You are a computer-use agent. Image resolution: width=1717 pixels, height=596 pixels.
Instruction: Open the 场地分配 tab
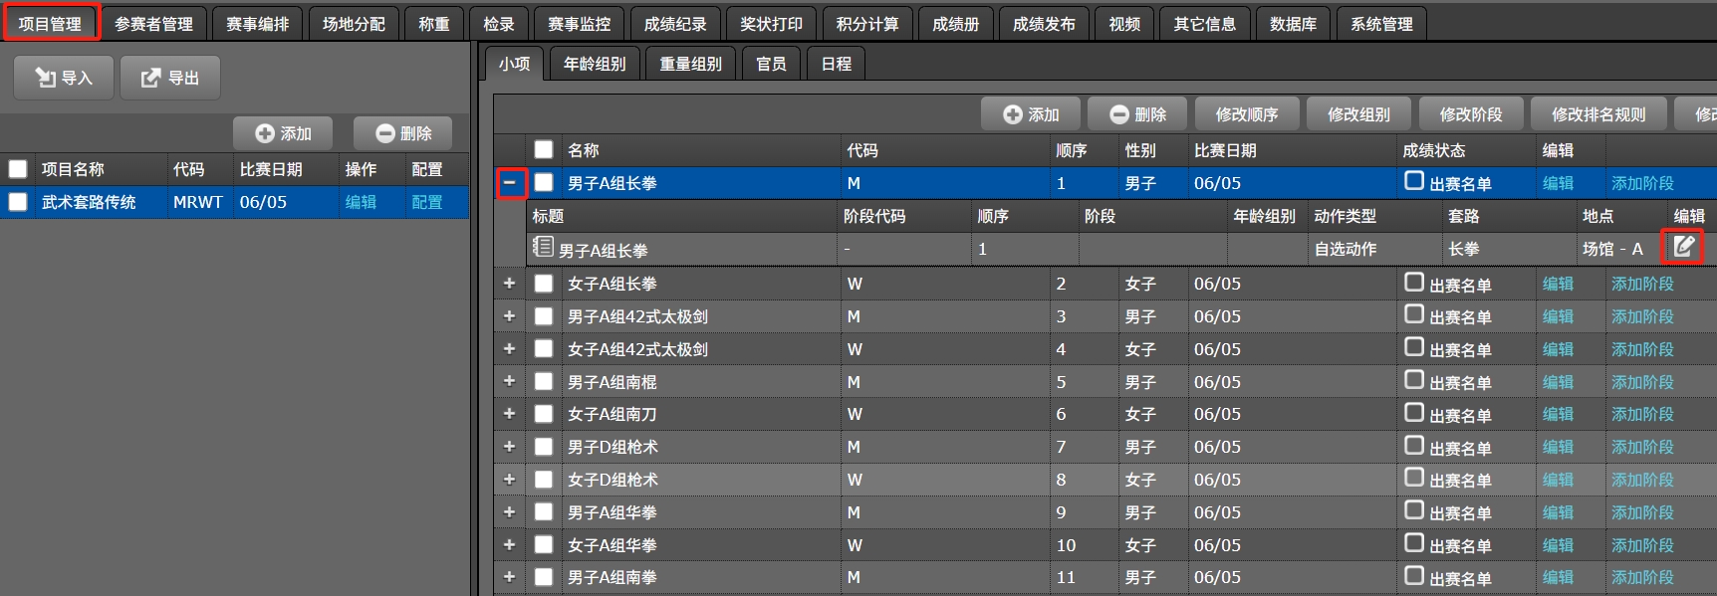click(x=354, y=24)
